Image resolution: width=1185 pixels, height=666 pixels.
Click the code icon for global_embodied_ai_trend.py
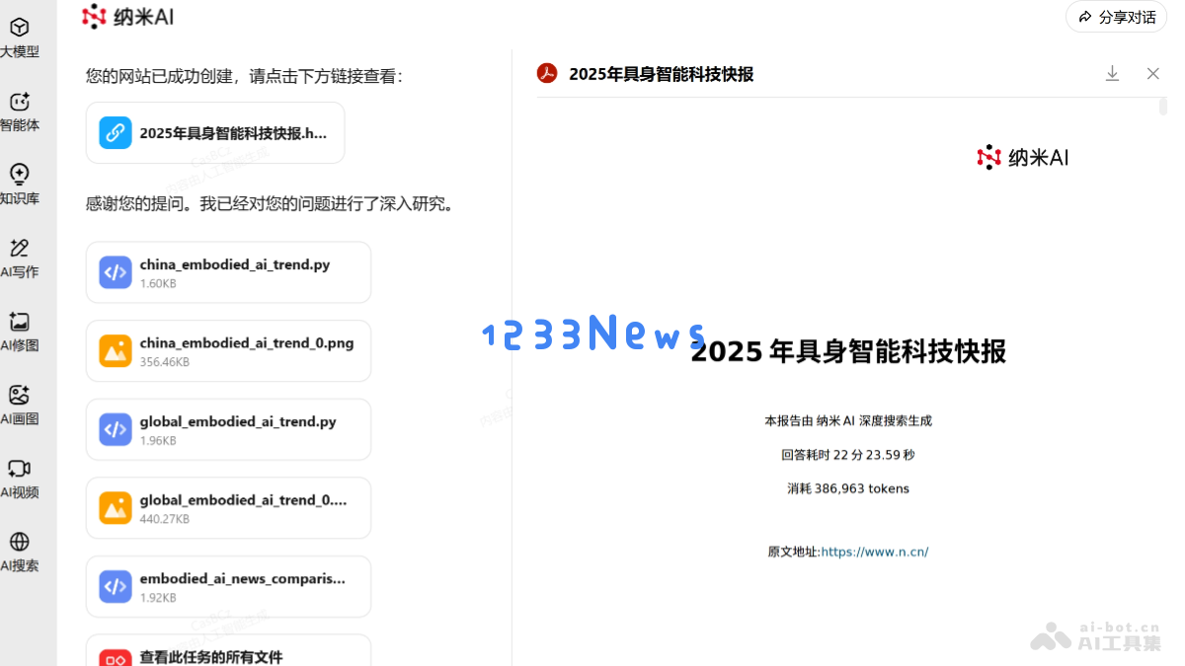coord(116,429)
